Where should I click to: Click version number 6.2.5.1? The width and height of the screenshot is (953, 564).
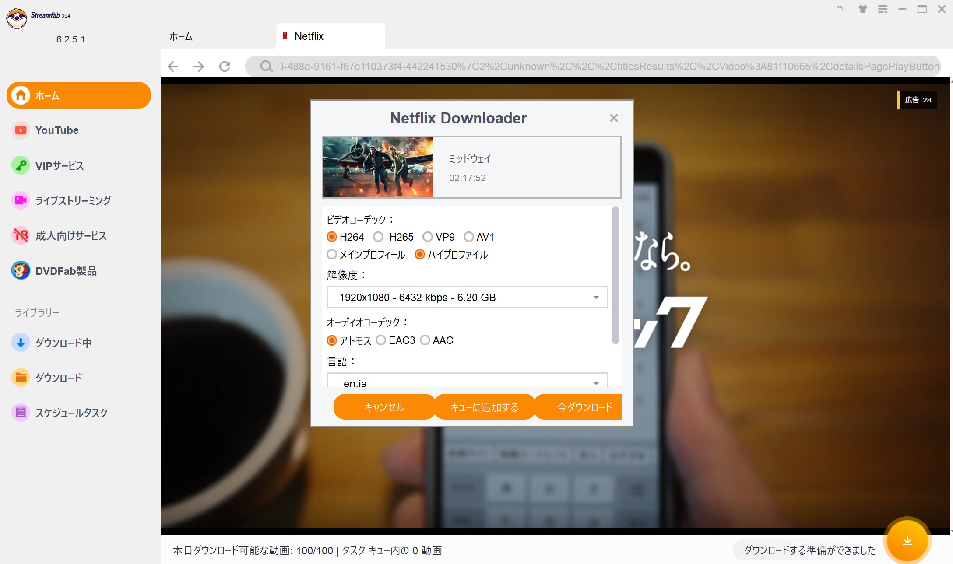[70, 39]
